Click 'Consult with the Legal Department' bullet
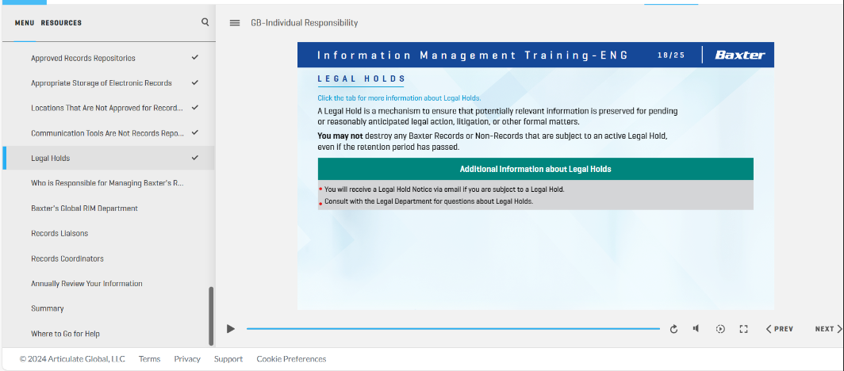844x371 pixels. pos(428,201)
